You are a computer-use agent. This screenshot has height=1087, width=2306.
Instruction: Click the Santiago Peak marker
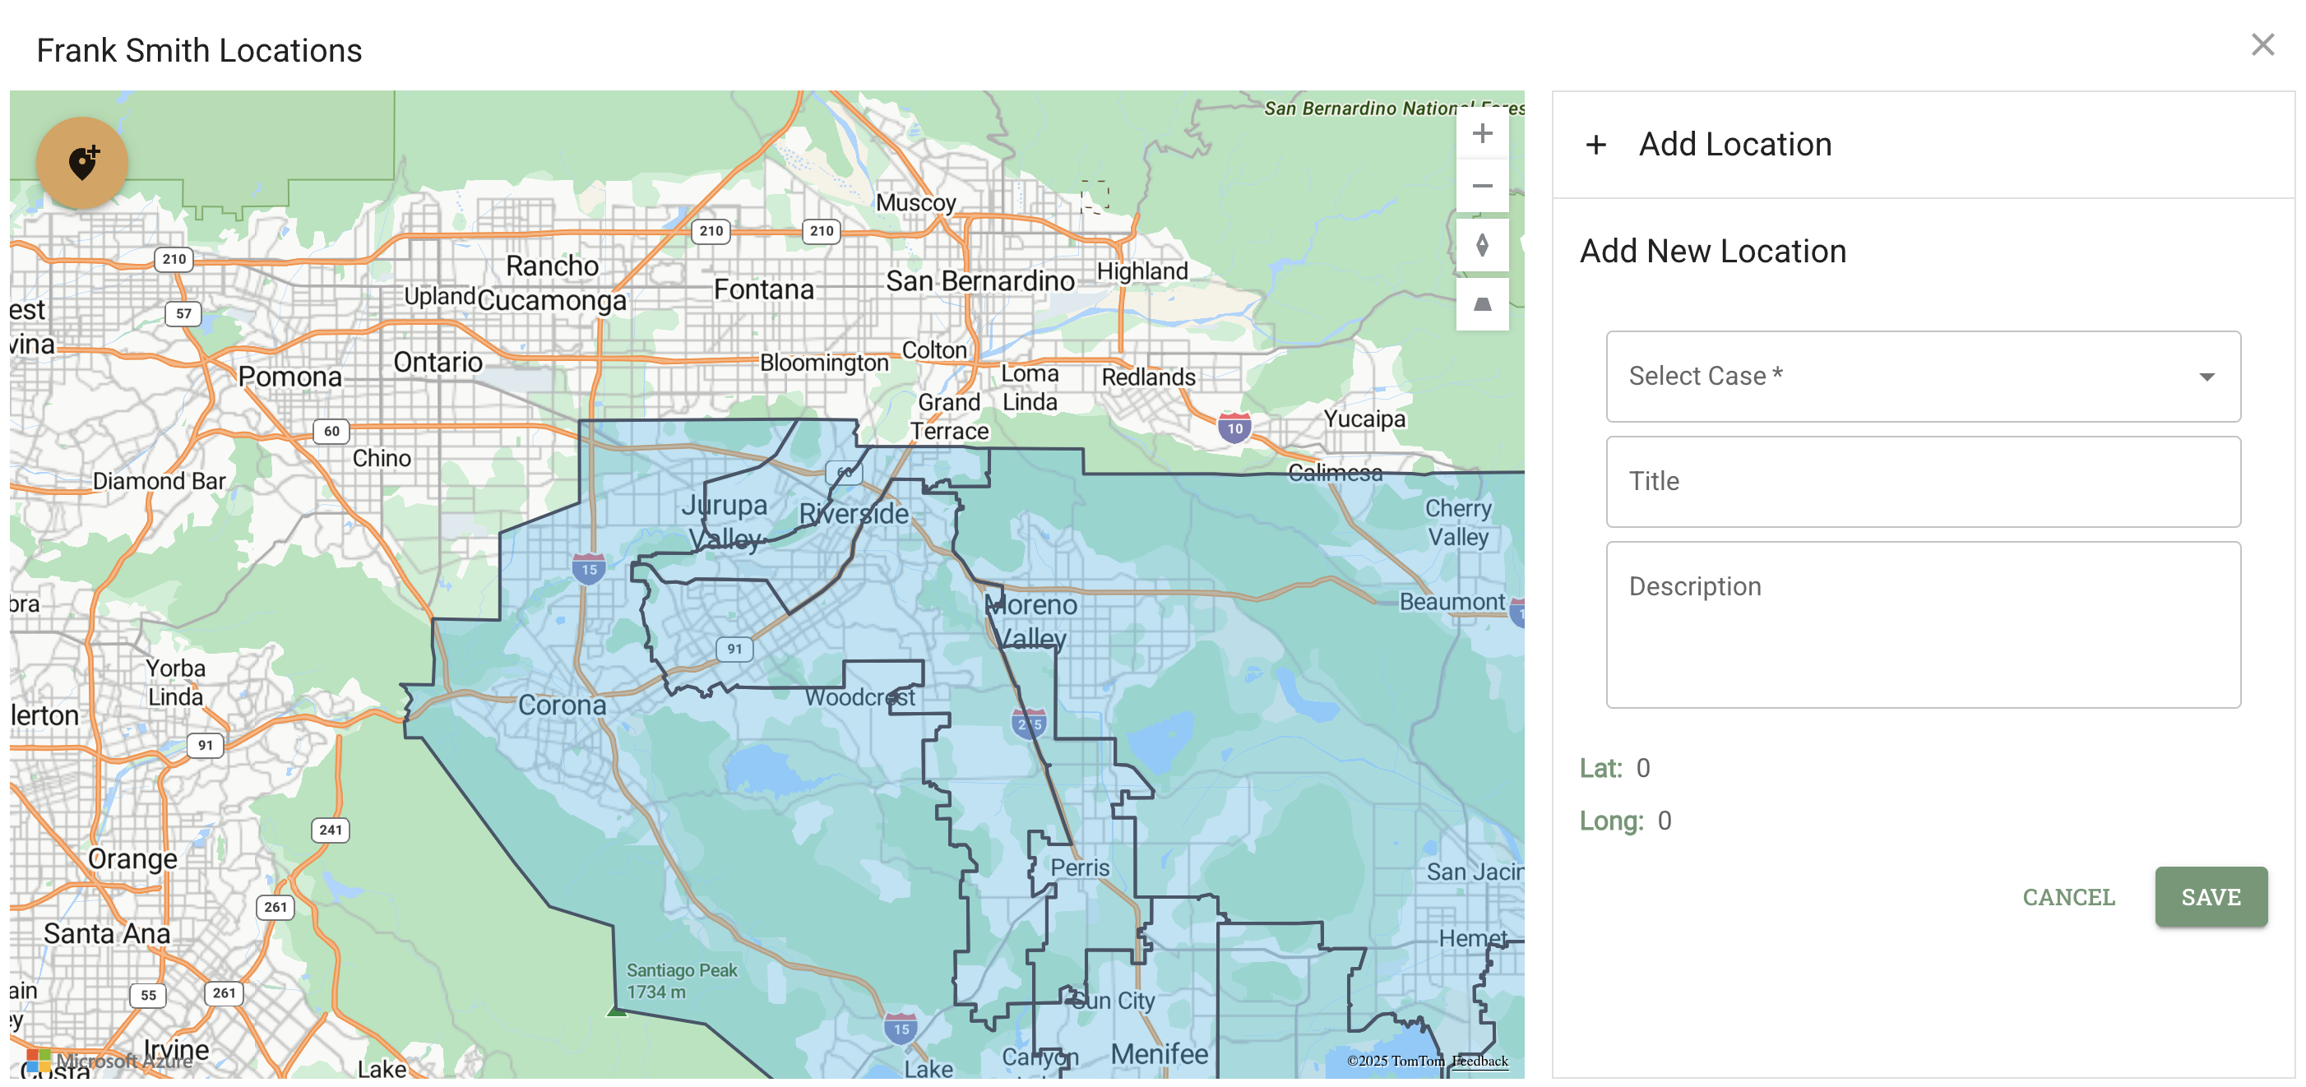[x=617, y=1010]
